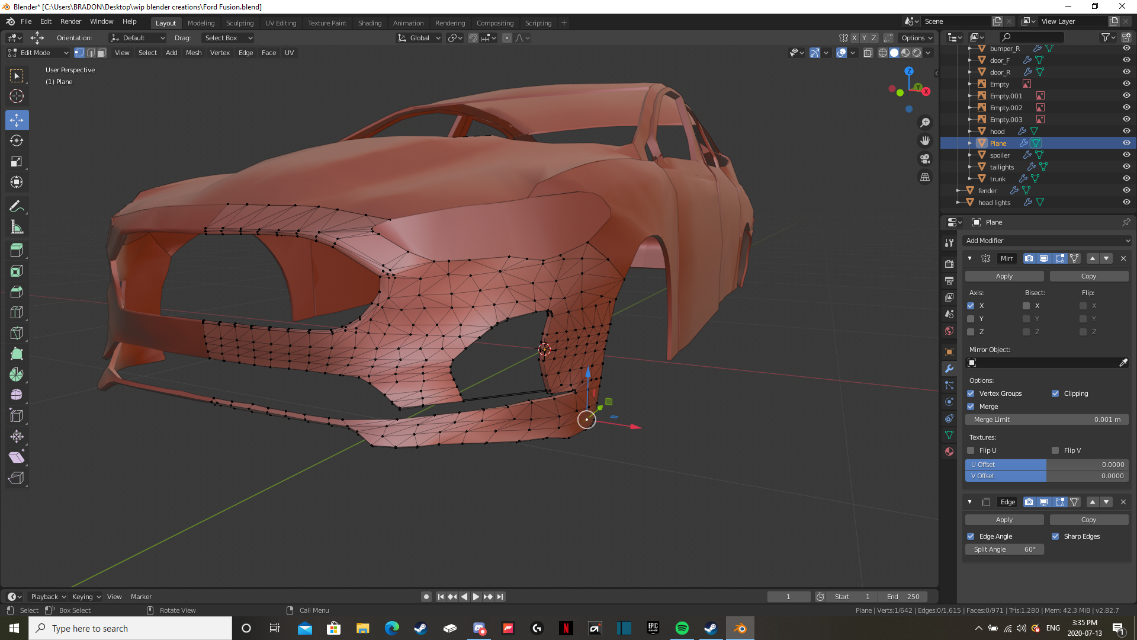1137x640 pixels.
Task: Enable Flip U texture checkbox
Action: (x=971, y=450)
